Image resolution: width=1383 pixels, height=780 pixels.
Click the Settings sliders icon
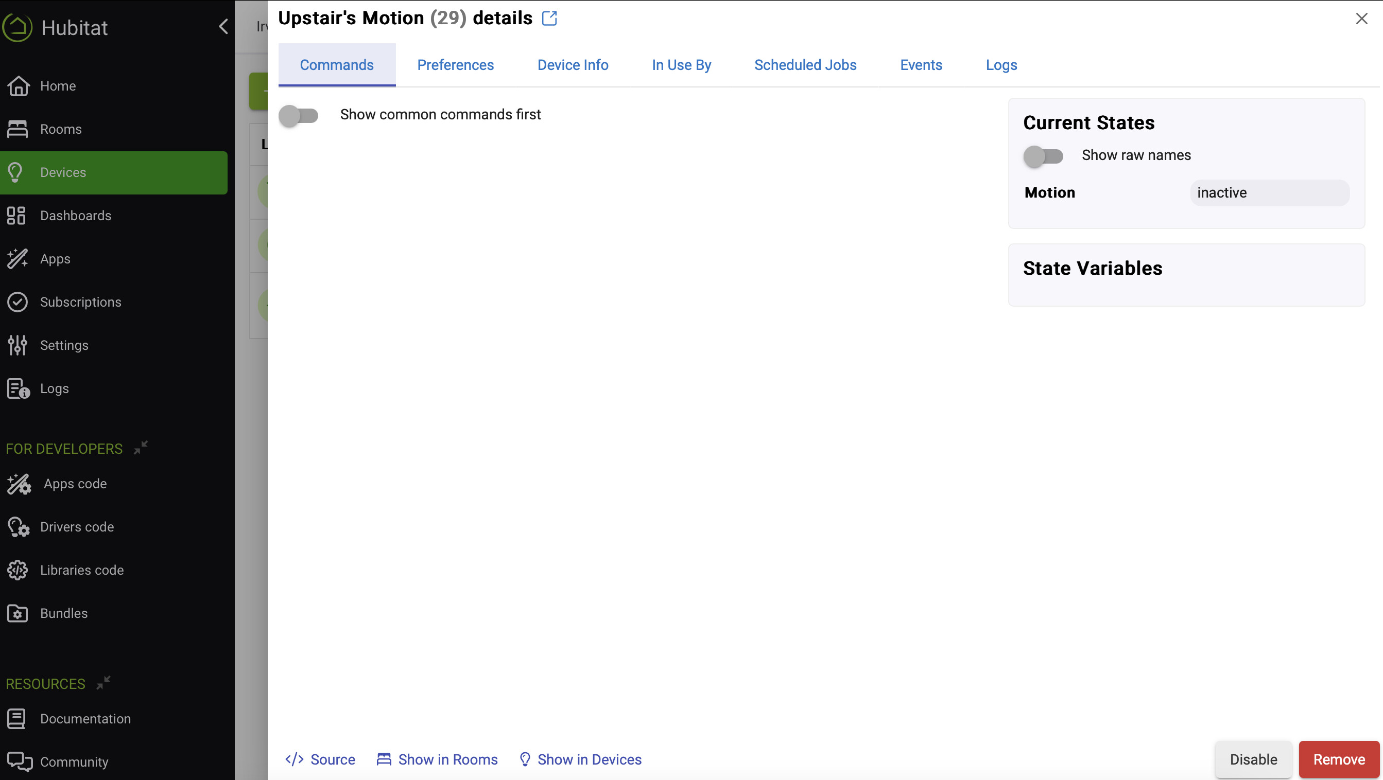point(18,345)
